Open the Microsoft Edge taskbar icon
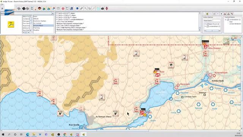 [x=28, y=134]
